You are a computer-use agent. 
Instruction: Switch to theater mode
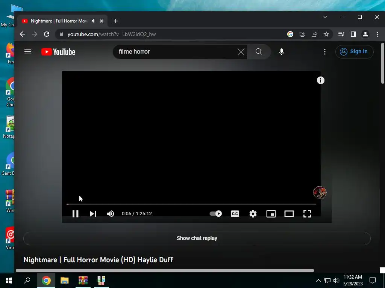click(x=289, y=214)
